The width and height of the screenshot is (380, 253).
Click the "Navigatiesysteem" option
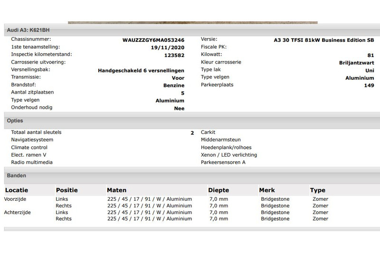coord(32,140)
